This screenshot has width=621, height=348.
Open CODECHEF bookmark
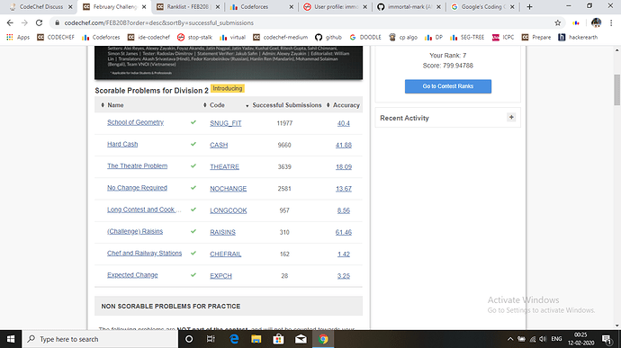click(x=56, y=37)
